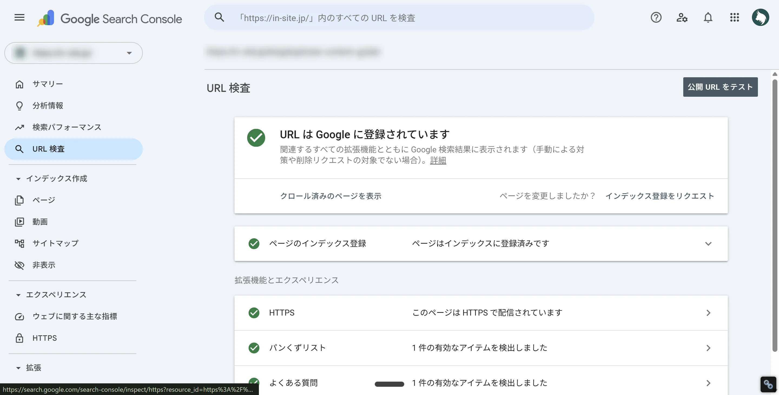Screen dimensions: 779x395
Task: Click the 公開 URL をテスト button
Action: pos(720,87)
